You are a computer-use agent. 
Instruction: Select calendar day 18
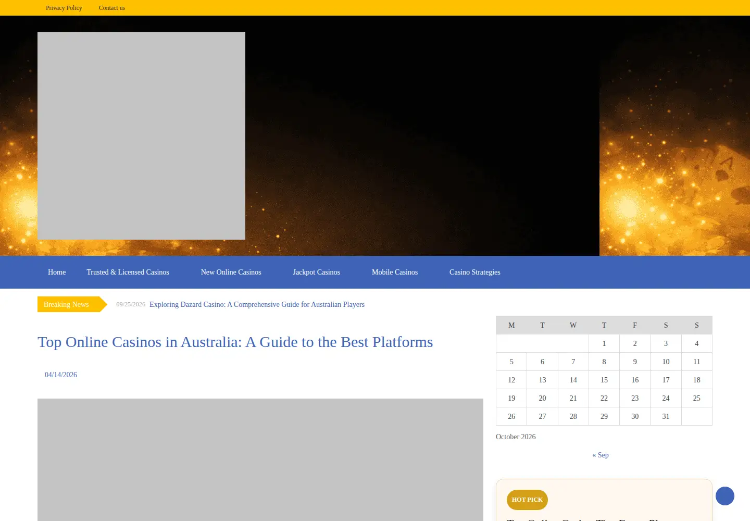pyautogui.click(x=697, y=380)
